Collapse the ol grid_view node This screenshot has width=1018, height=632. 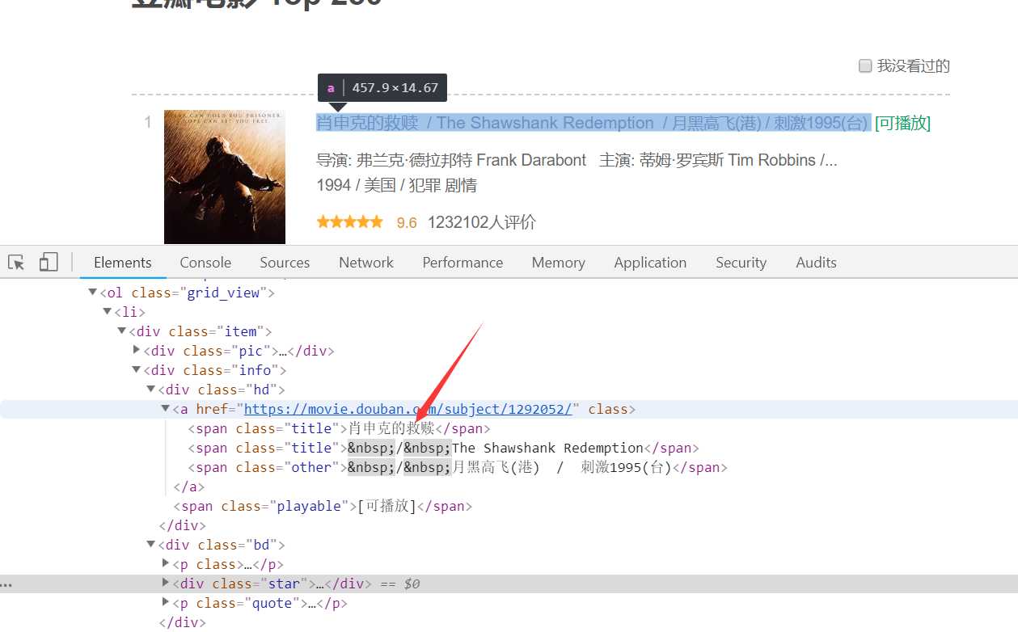point(92,293)
